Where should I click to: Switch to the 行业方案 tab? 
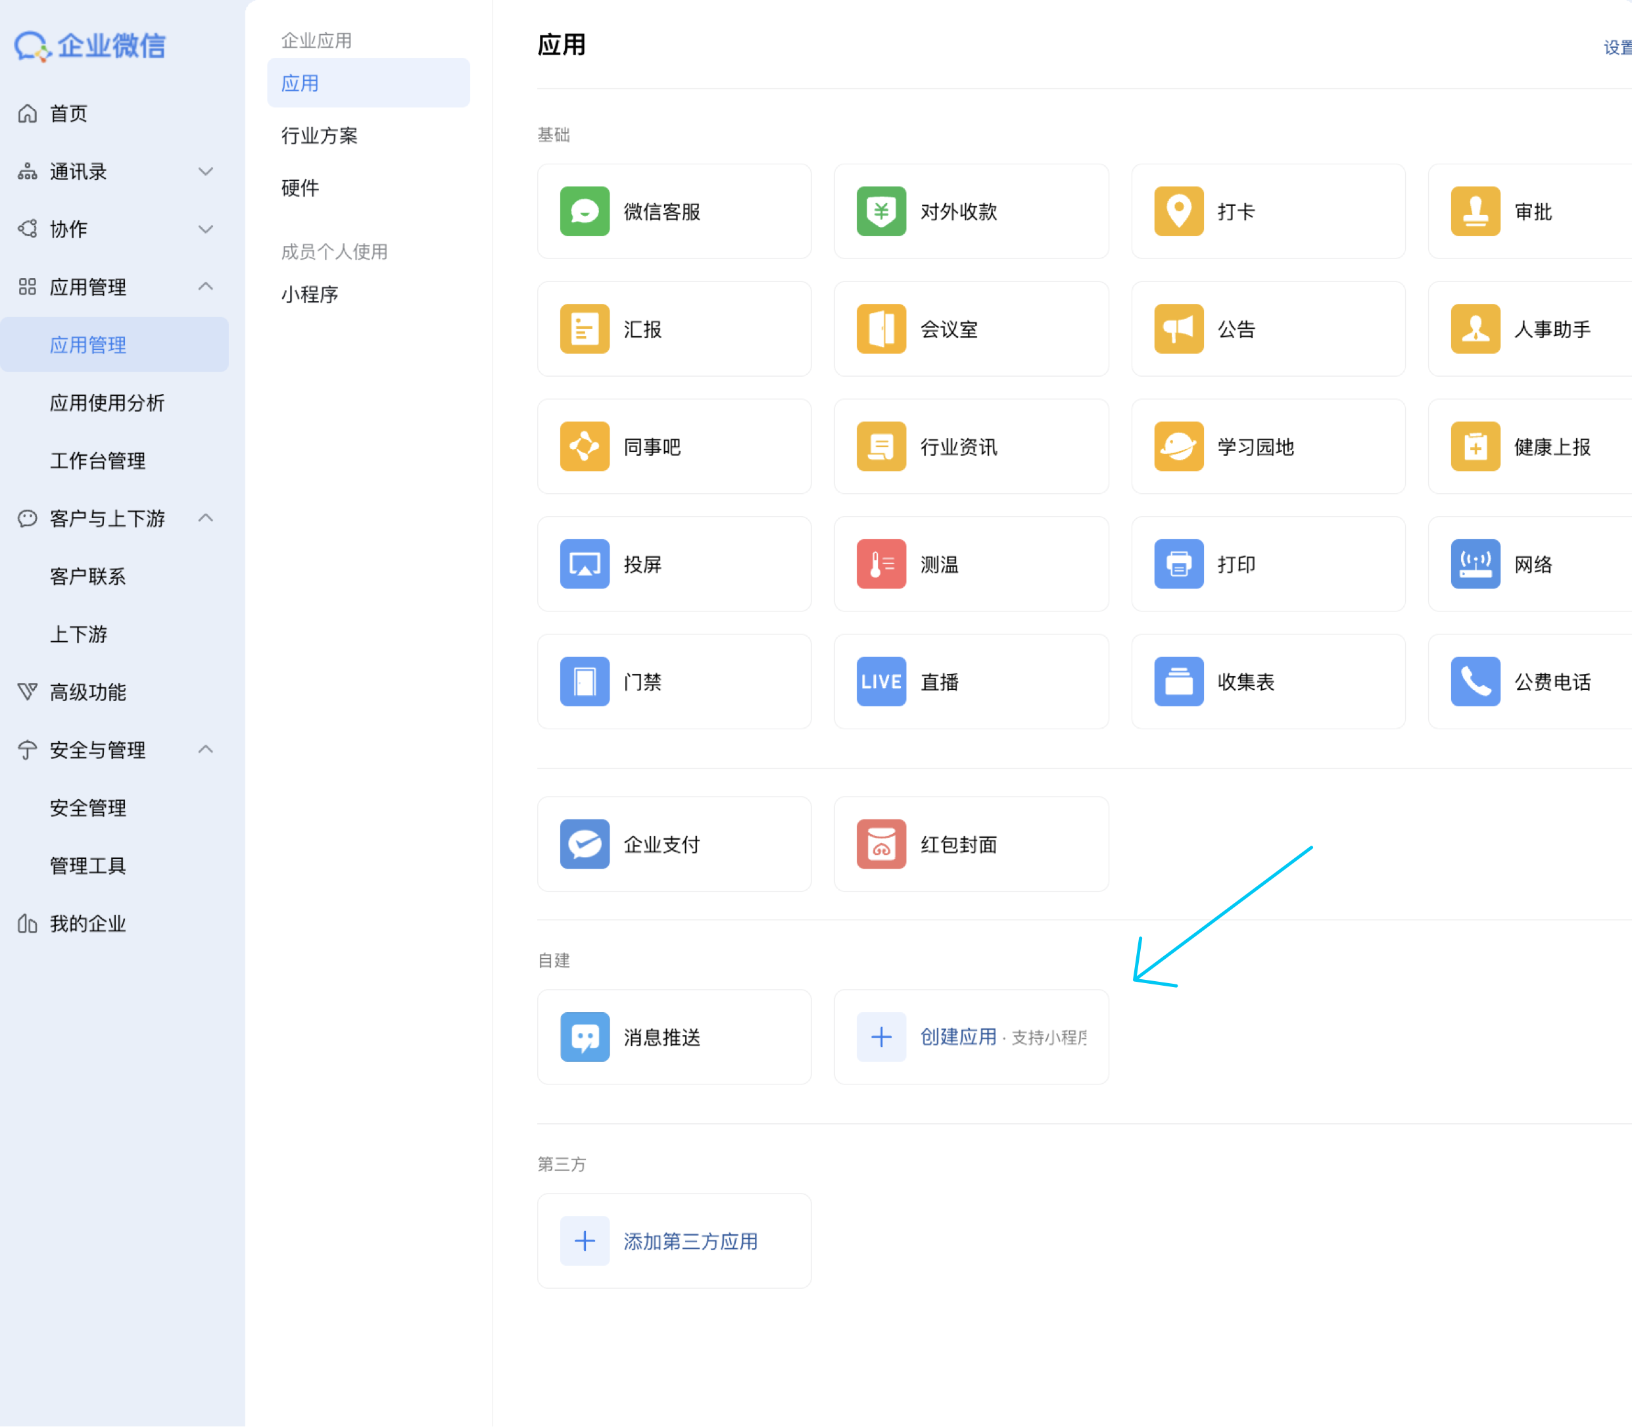pos(320,135)
